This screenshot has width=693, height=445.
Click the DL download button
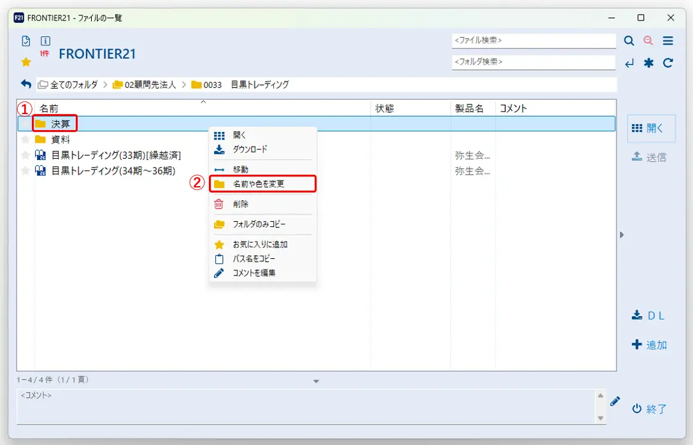coord(648,316)
